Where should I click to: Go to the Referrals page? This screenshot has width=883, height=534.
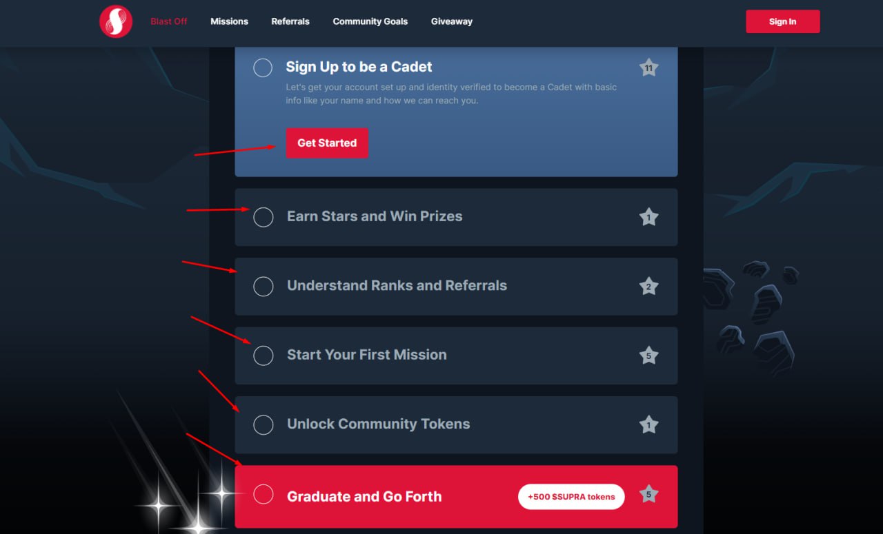pos(290,21)
